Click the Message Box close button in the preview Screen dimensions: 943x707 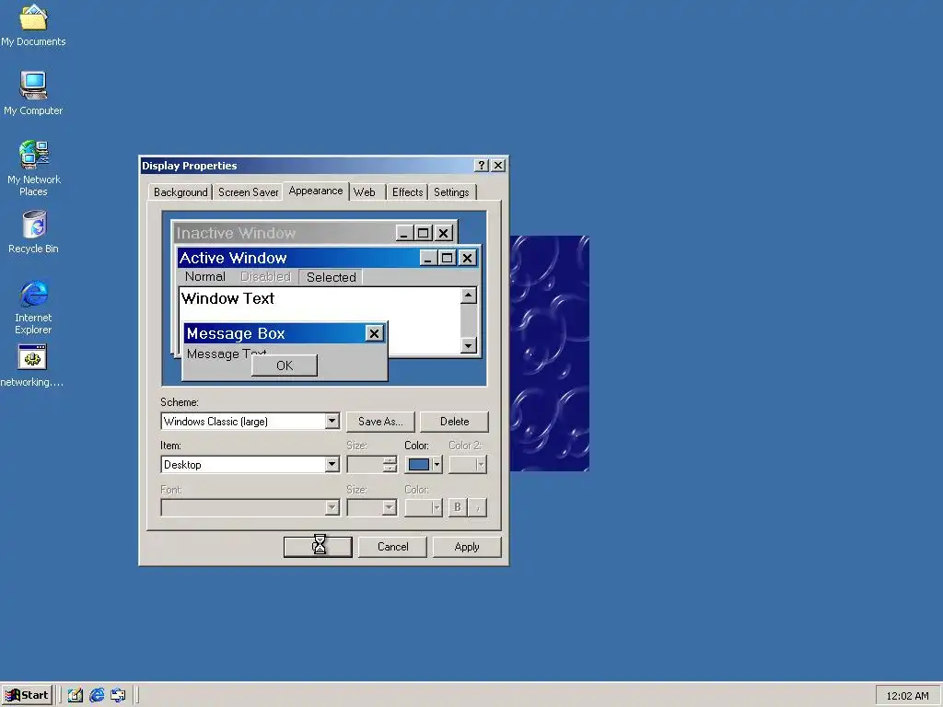pos(374,333)
